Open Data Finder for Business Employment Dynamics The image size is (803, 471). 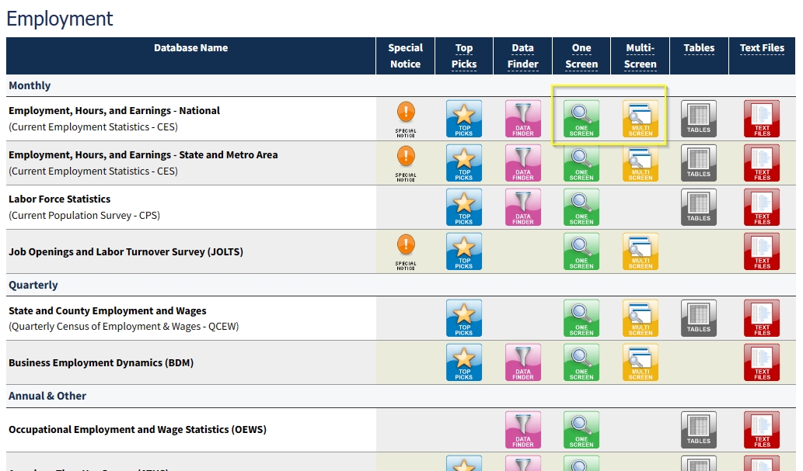(523, 362)
